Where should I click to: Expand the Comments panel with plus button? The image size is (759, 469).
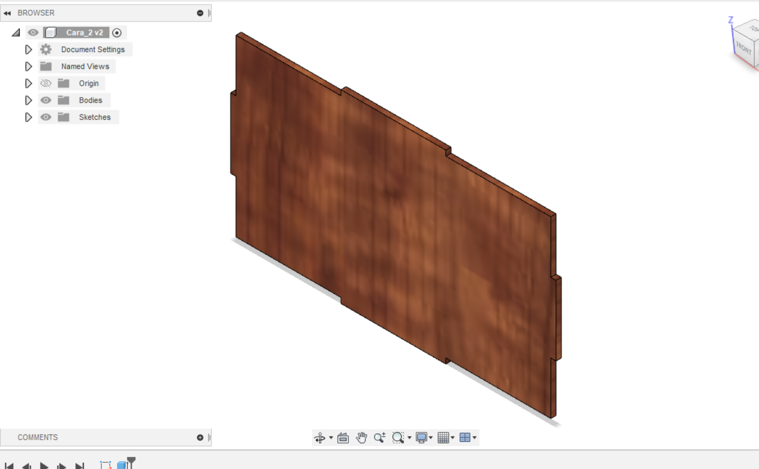click(200, 437)
